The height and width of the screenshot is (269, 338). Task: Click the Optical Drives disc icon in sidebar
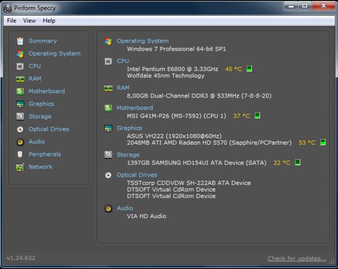point(20,129)
